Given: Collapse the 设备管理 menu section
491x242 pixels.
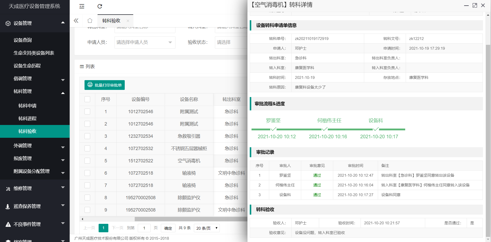Looking at the screenshot, I should 63,23.
